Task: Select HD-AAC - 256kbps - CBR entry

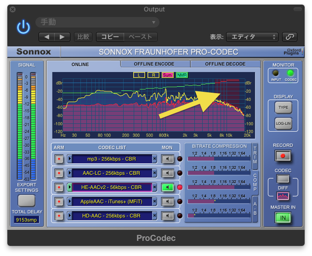Action: coord(112,216)
